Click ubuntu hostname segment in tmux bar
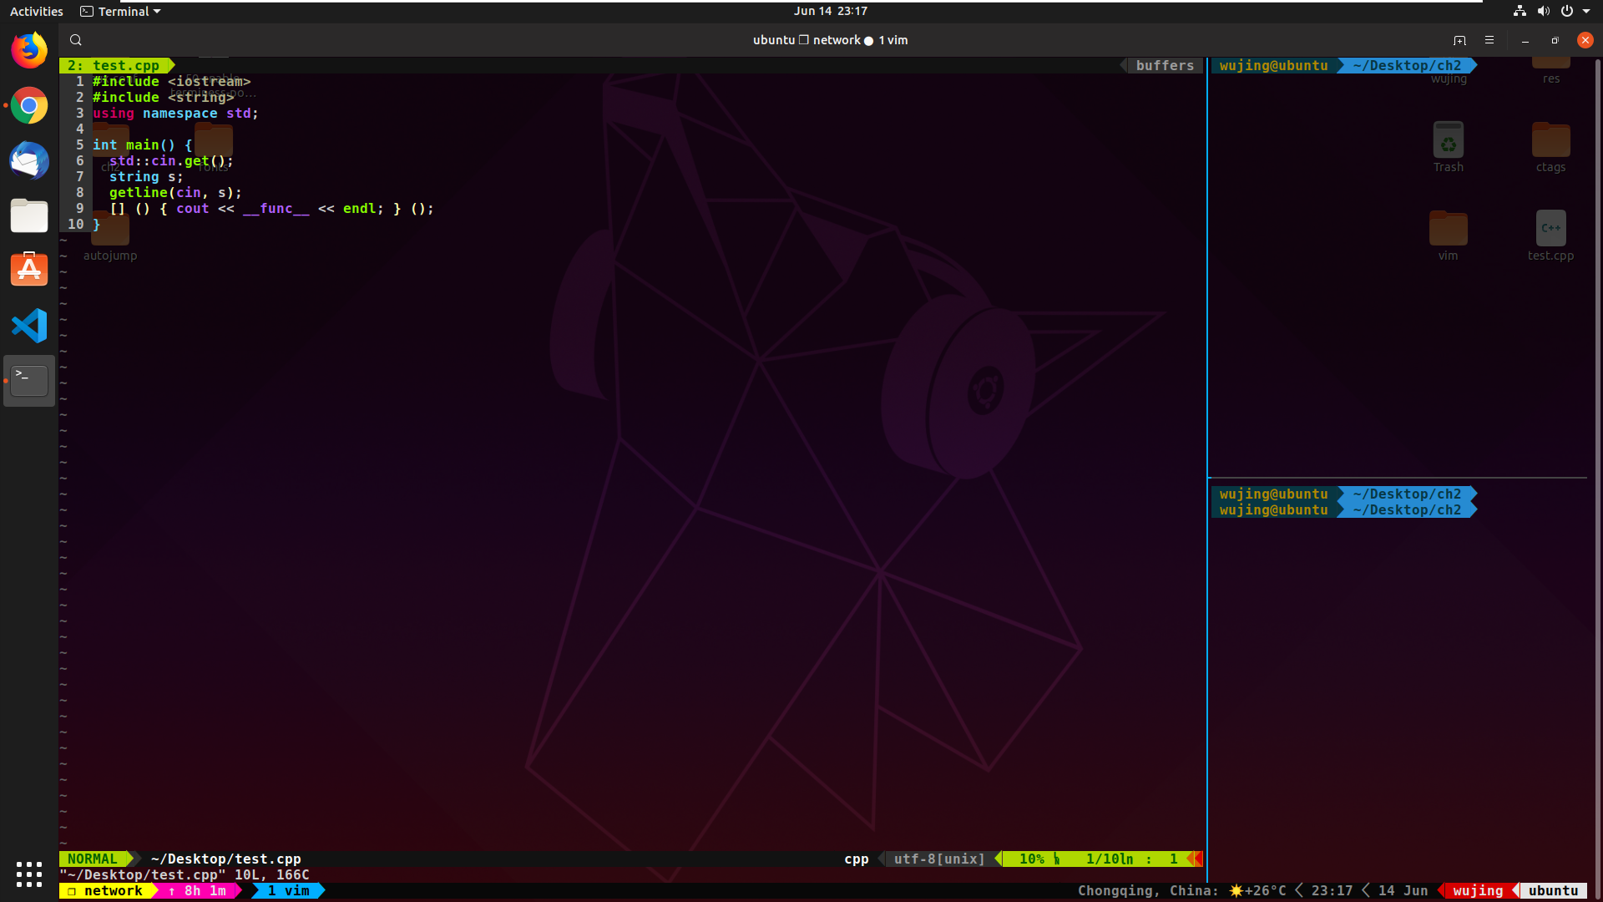This screenshot has width=1603, height=902. 1553,891
